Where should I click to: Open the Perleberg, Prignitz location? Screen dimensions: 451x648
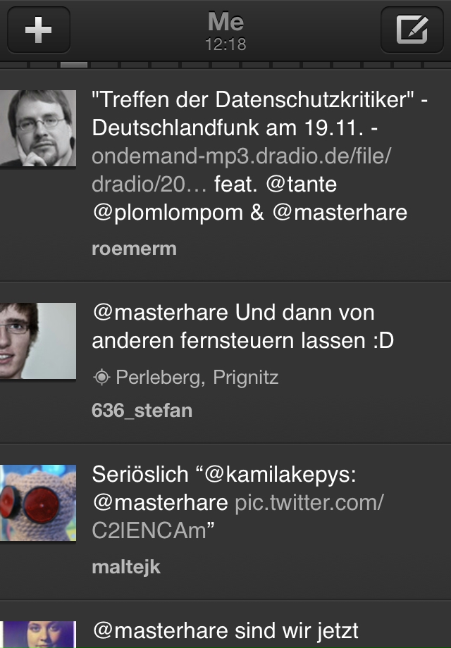pos(197,378)
